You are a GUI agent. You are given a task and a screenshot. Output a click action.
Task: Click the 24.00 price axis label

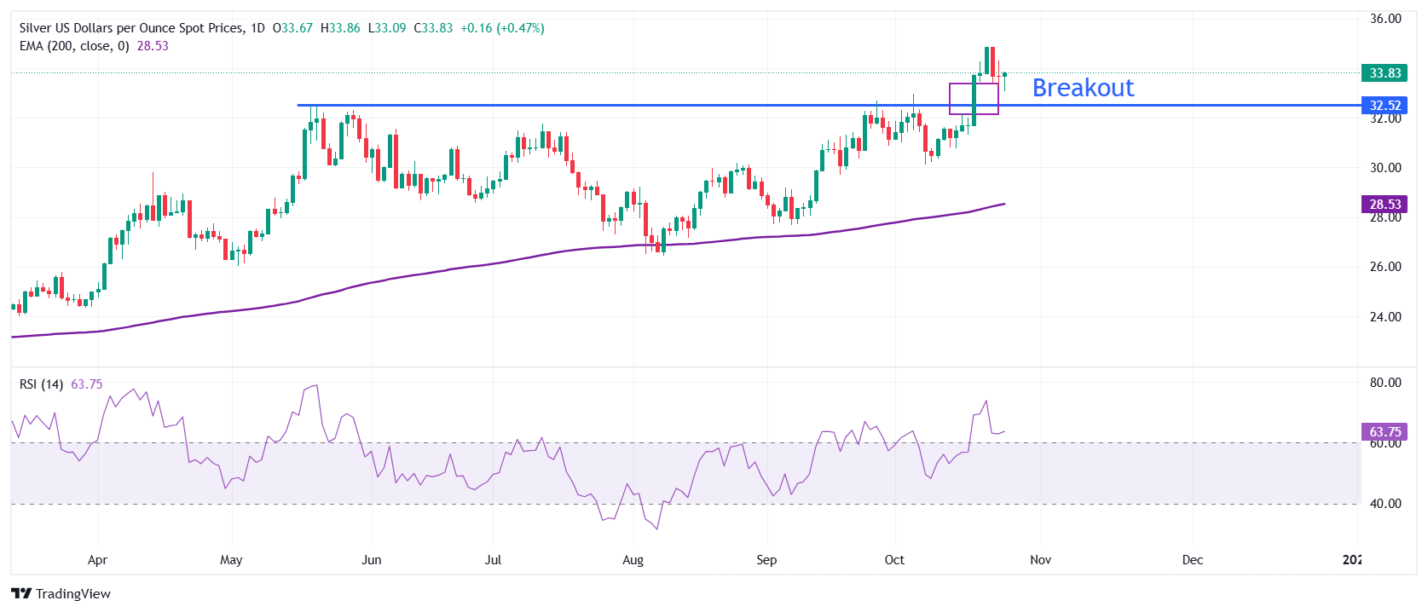click(1385, 317)
